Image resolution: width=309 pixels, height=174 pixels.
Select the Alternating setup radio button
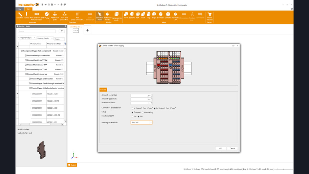click(x=143, y=112)
